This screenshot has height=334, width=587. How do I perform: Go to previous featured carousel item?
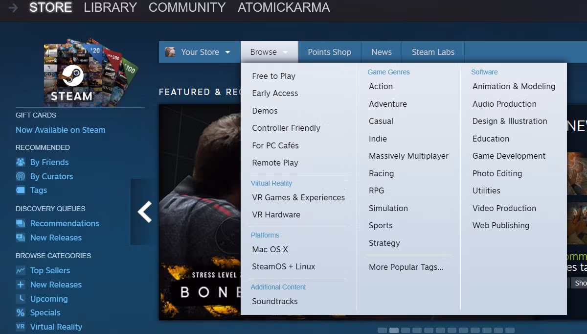pyautogui.click(x=144, y=212)
